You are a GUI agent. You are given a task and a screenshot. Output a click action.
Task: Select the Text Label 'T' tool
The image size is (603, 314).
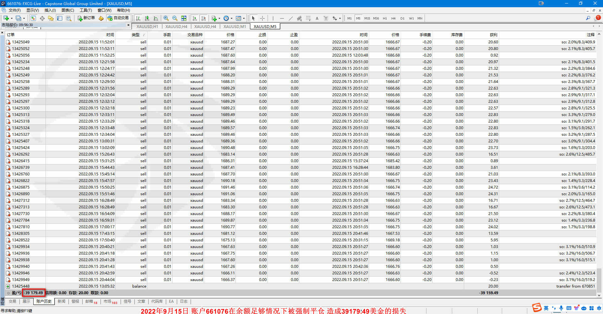pos(326,18)
